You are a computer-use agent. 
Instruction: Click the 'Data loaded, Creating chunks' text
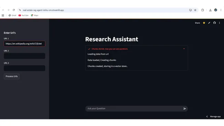(102, 60)
